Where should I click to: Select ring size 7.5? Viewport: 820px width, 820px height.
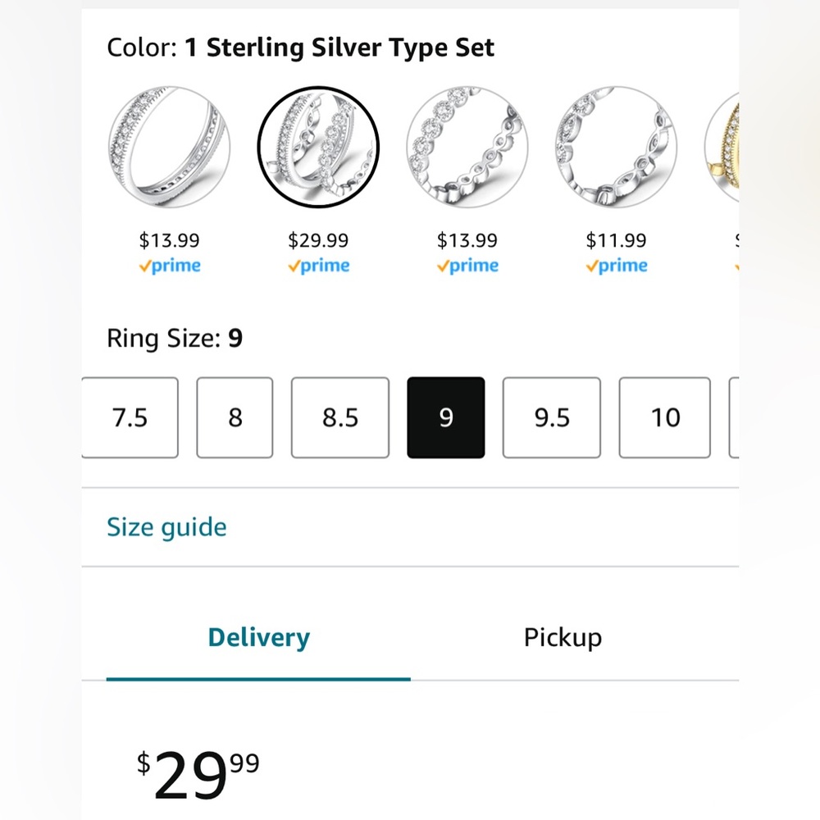tap(129, 417)
